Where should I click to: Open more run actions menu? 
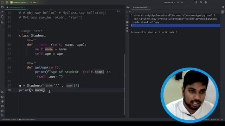[186, 2]
